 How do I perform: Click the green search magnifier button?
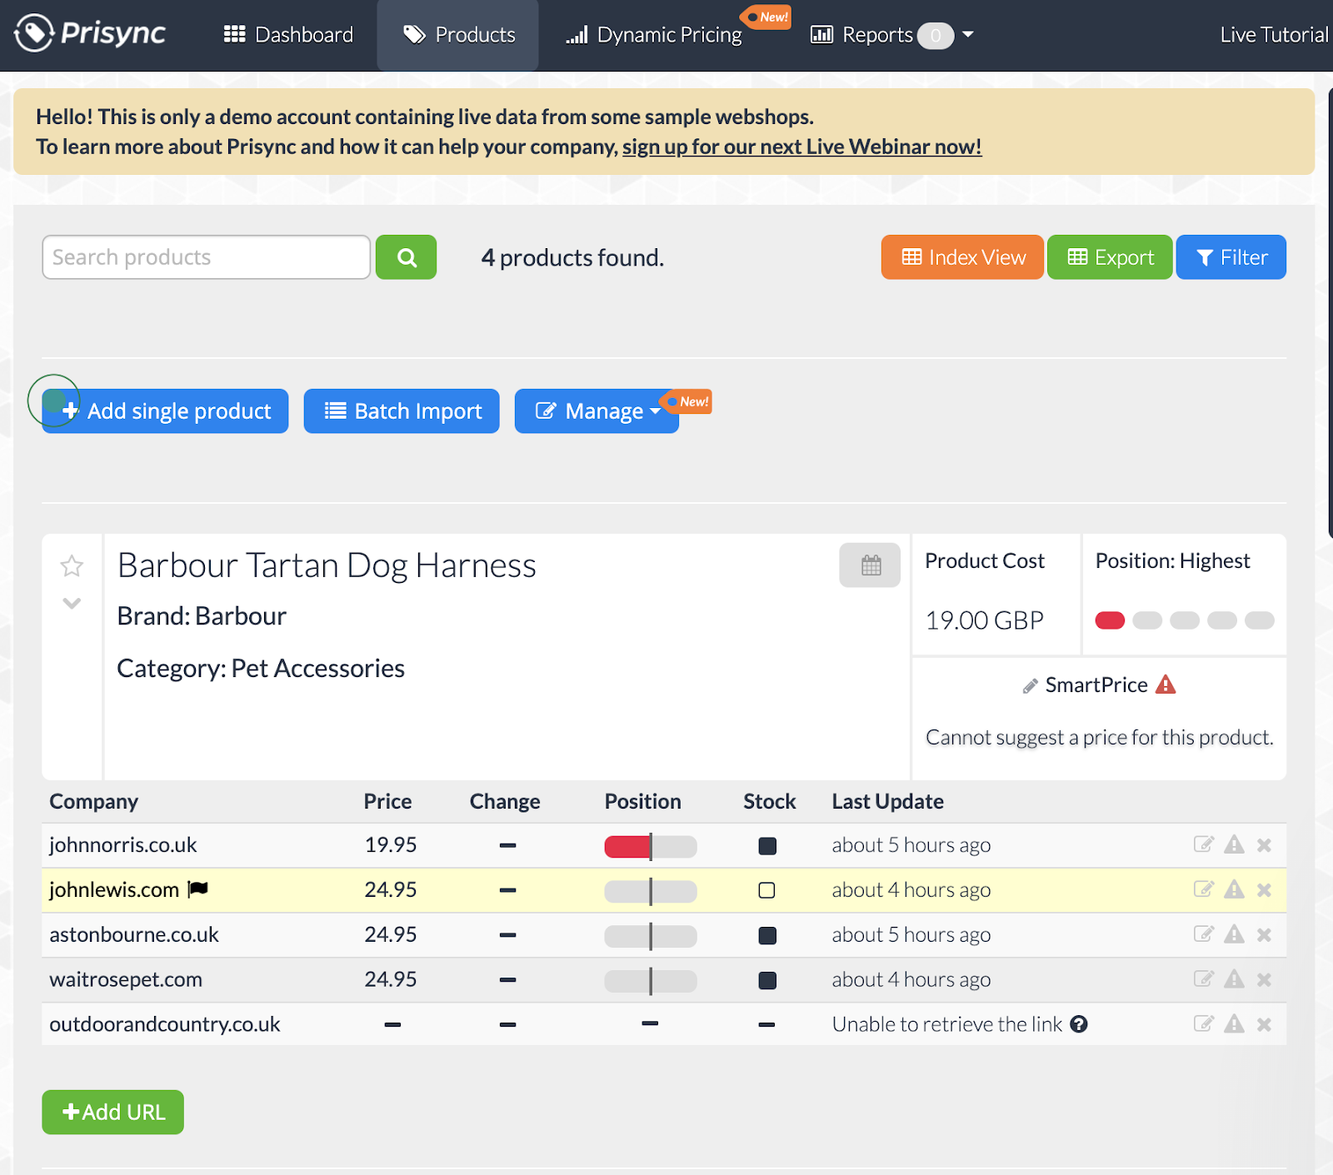tap(406, 257)
